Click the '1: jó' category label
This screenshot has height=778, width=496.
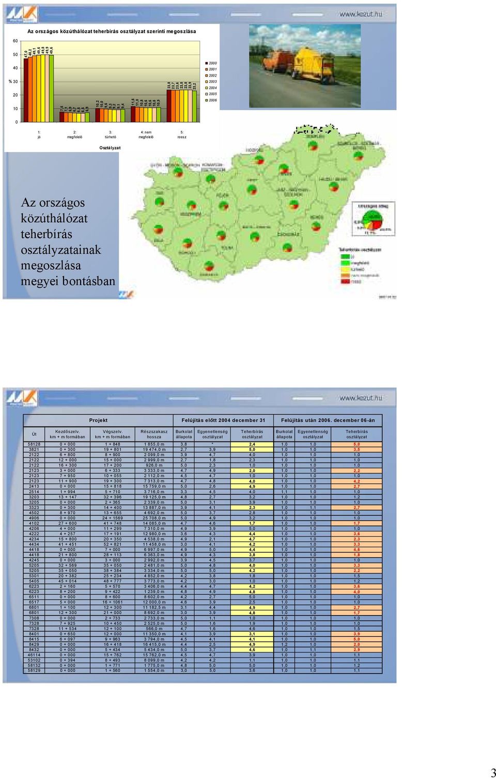pyautogui.click(x=39, y=134)
